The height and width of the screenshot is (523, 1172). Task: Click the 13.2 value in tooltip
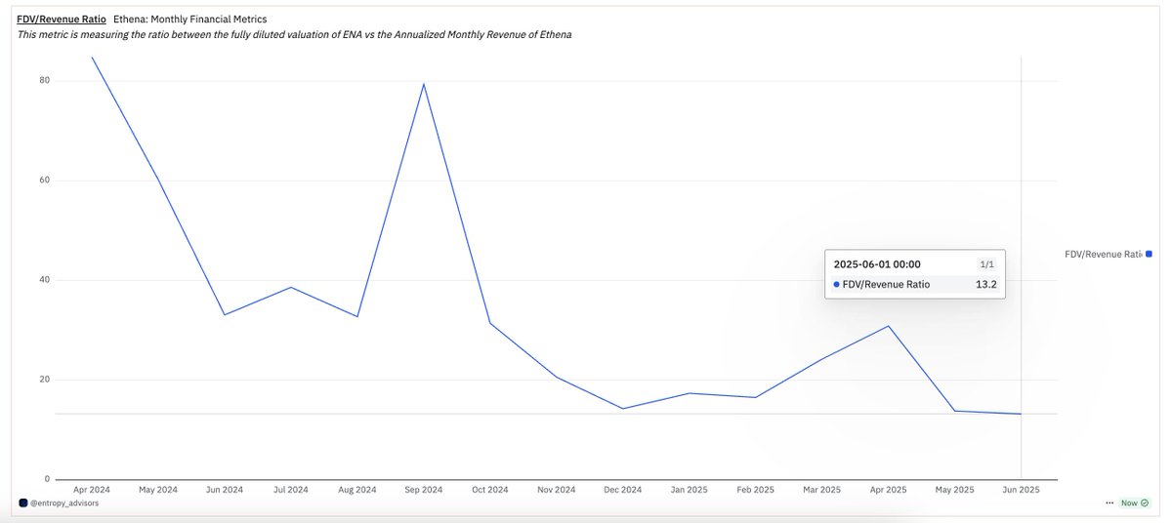[985, 285]
